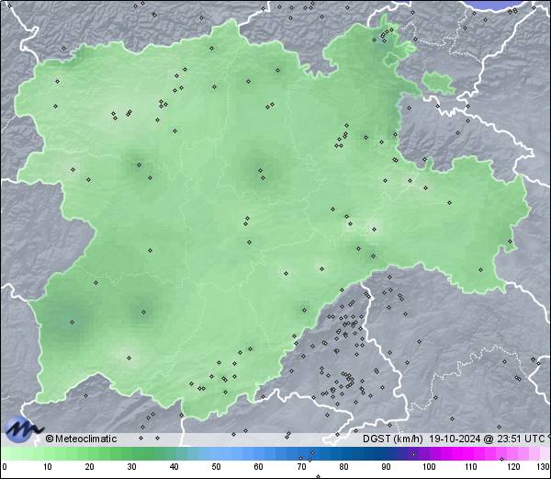Click the 50 label on the wind scale

point(216,467)
